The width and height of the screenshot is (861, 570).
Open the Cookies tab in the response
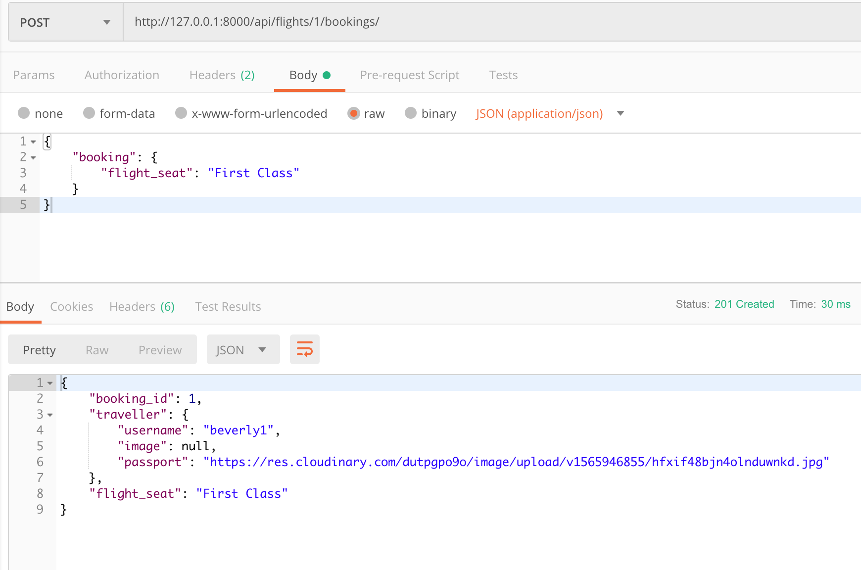[x=71, y=306]
